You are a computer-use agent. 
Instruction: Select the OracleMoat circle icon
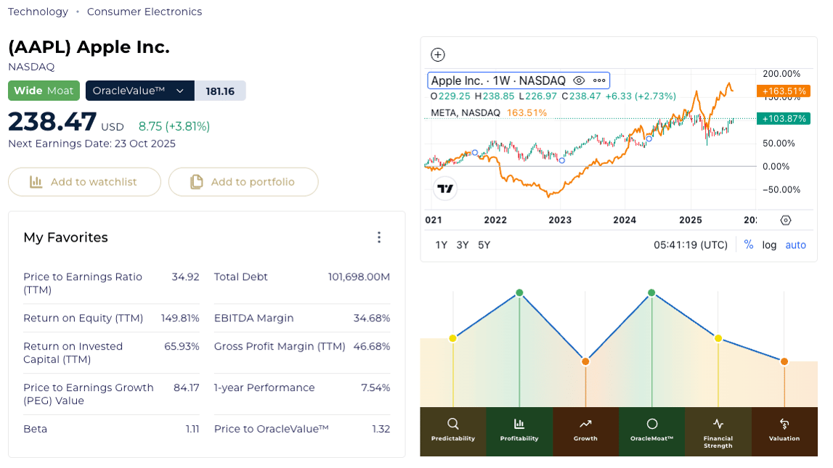click(652, 424)
